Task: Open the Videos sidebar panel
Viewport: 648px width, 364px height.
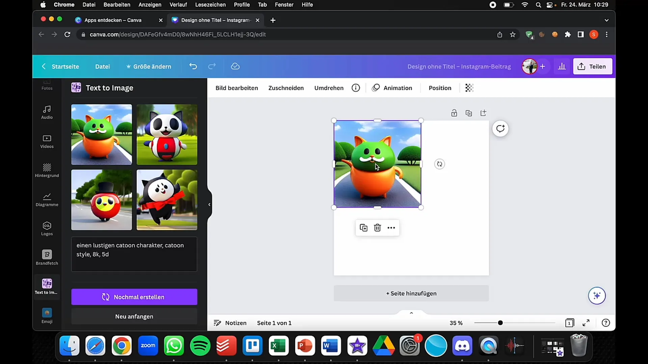Action: (47, 142)
